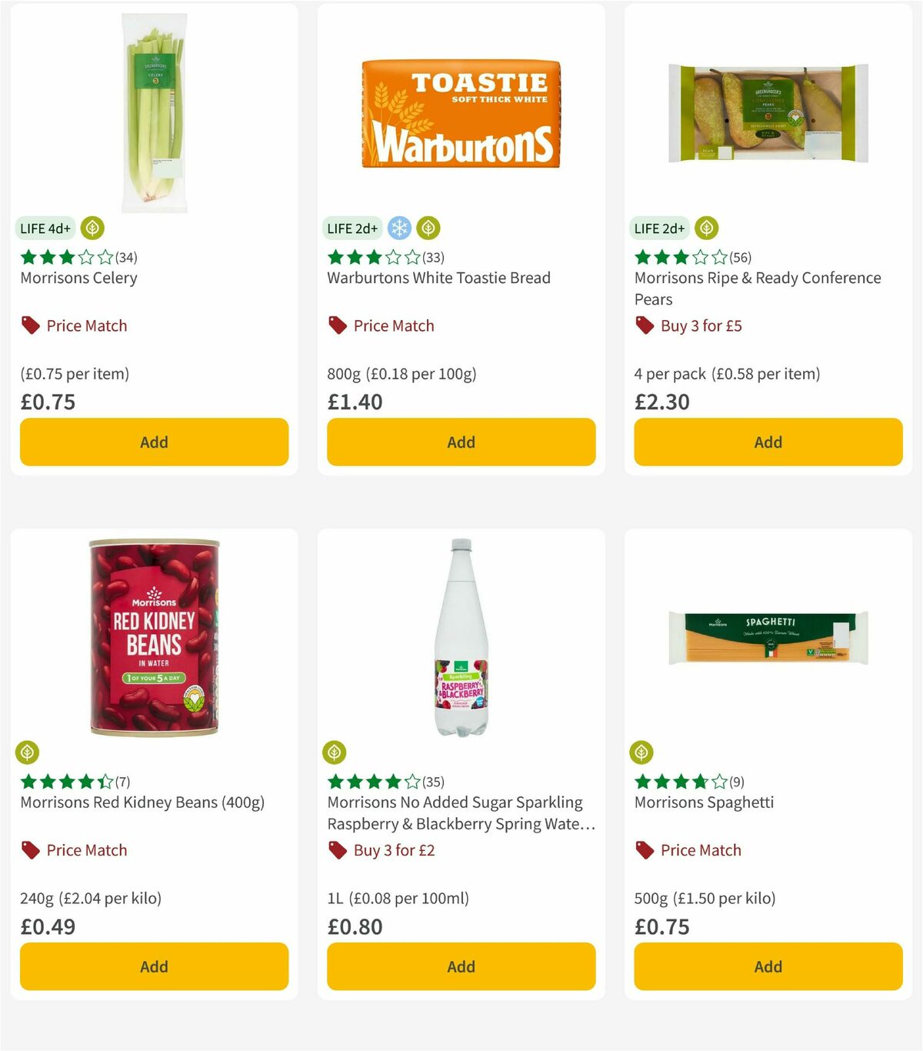923x1051 pixels.
Task: Open the Morrisons Celery product page
Action: 78,278
